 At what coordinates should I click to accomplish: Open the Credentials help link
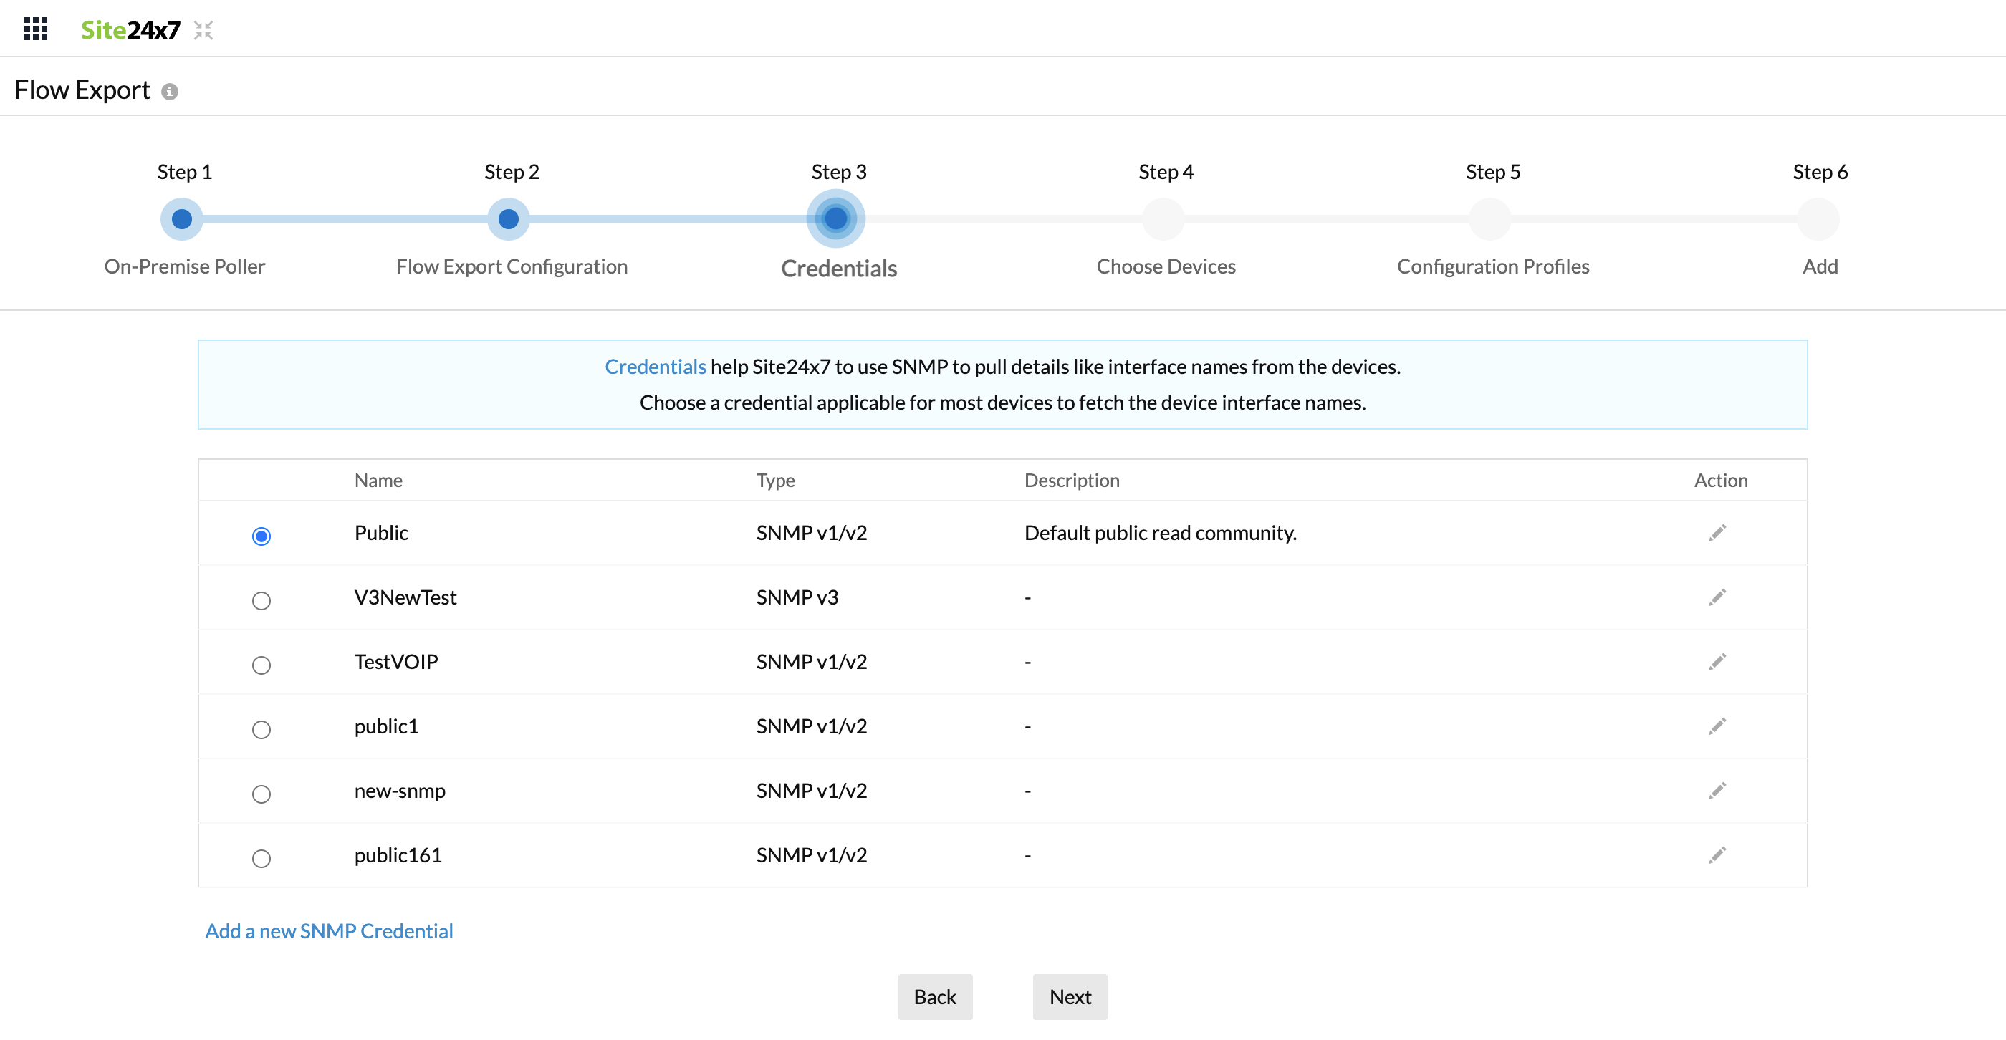pyautogui.click(x=655, y=367)
